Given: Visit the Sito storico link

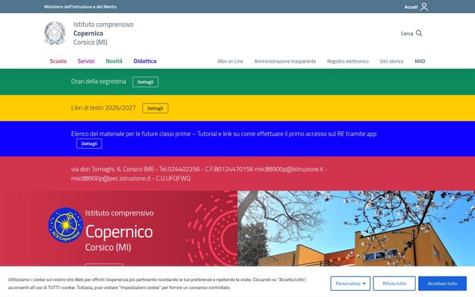Looking at the screenshot, I should click(x=391, y=61).
